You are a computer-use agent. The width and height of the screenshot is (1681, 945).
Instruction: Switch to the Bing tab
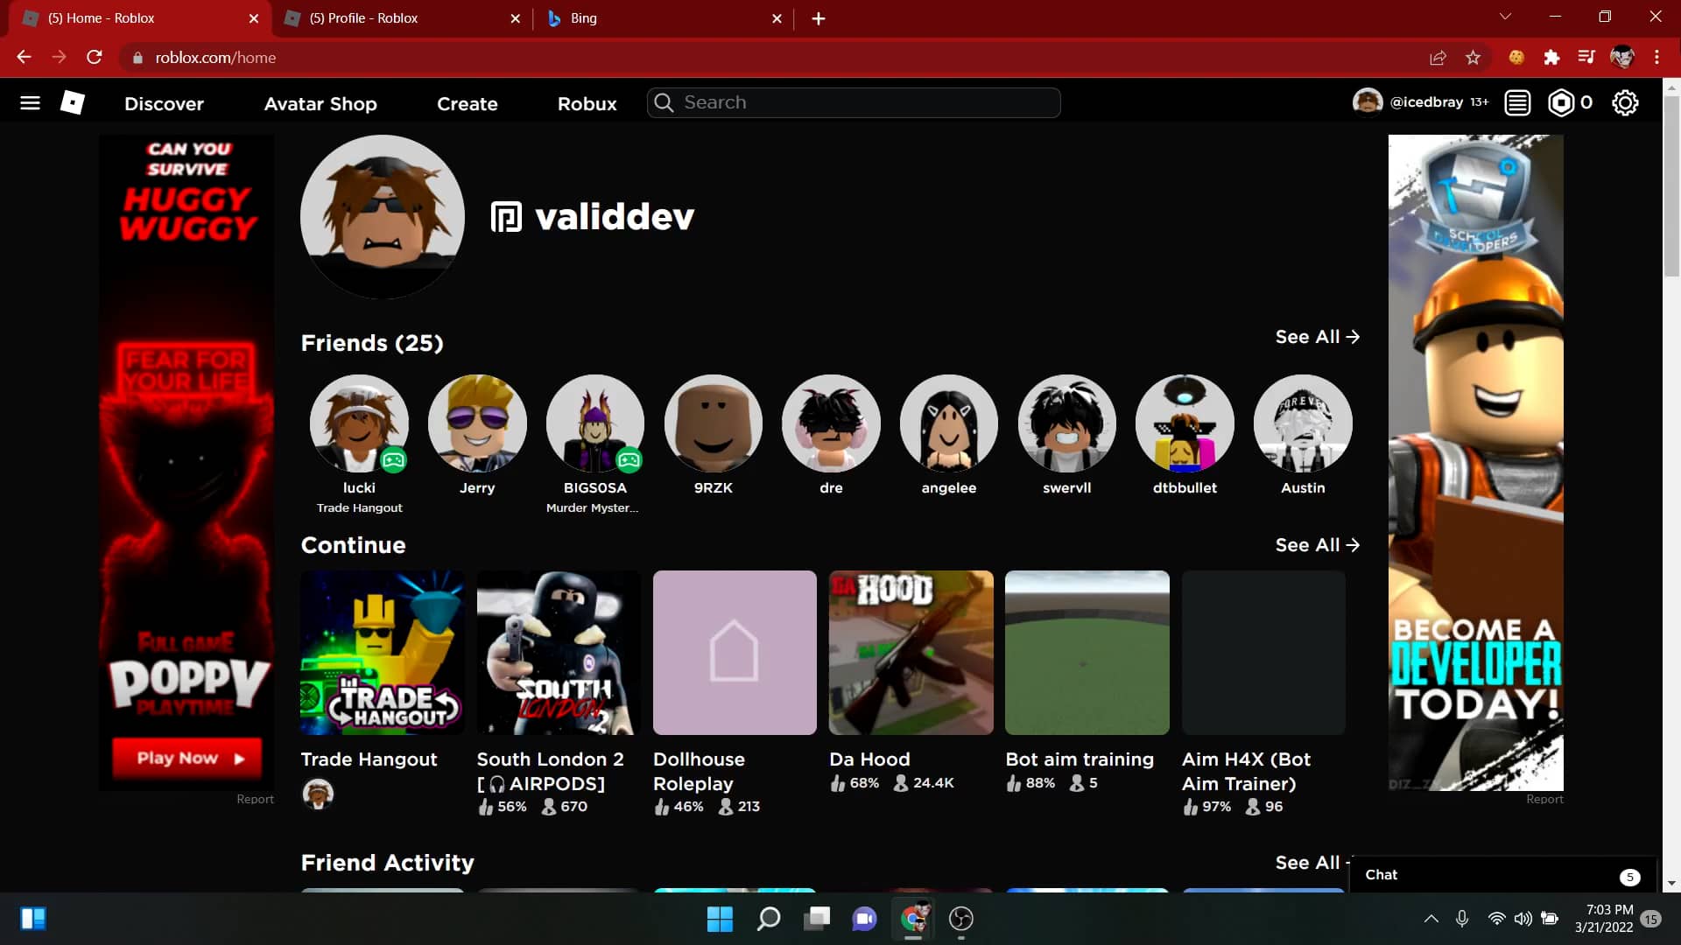click(663, 18)
